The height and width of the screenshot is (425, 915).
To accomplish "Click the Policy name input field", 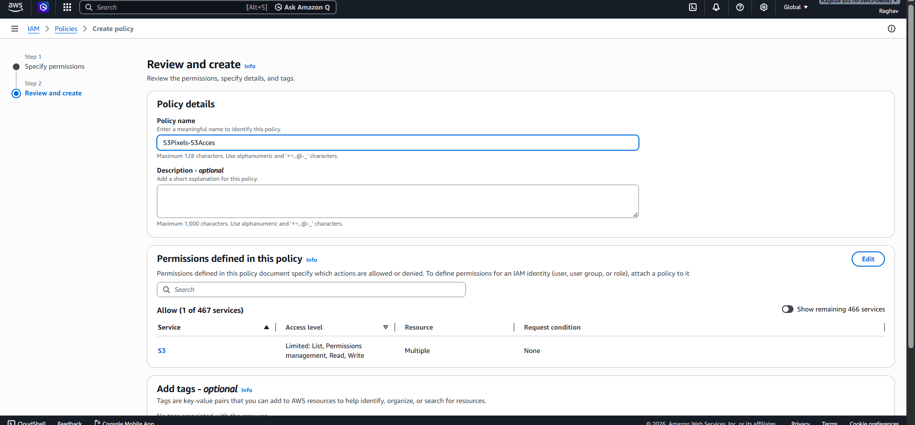I will pyautogui.click(x=398, y=143).
